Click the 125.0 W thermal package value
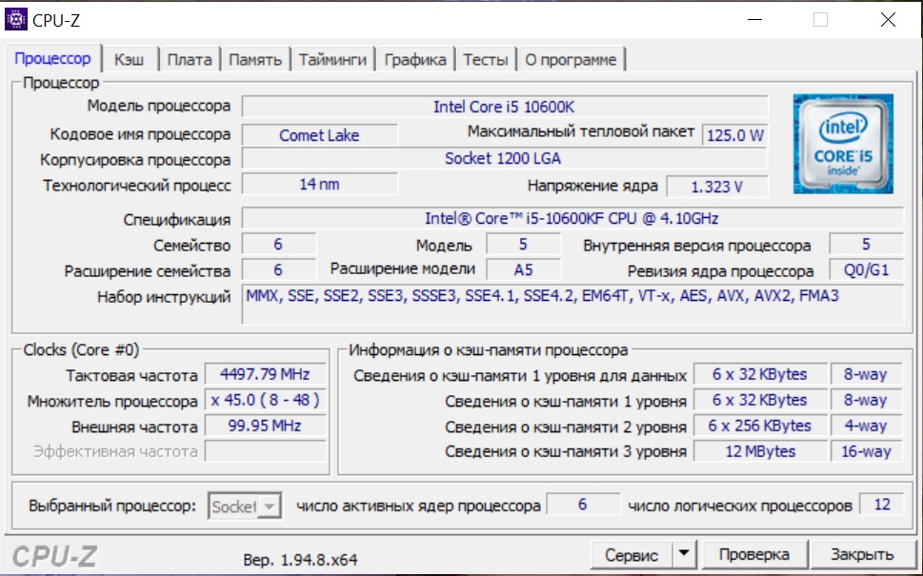 [734, 135]
